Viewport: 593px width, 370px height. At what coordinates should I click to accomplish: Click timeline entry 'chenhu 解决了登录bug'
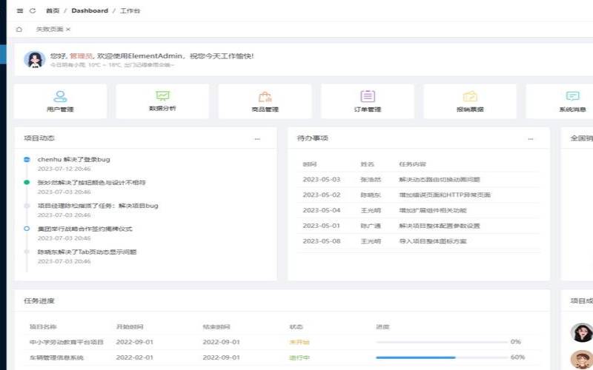tap(73, 159)
